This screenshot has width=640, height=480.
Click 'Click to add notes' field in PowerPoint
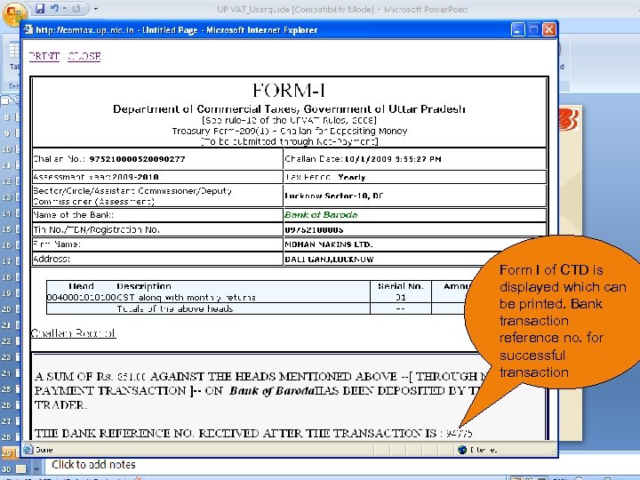point(93,465)
